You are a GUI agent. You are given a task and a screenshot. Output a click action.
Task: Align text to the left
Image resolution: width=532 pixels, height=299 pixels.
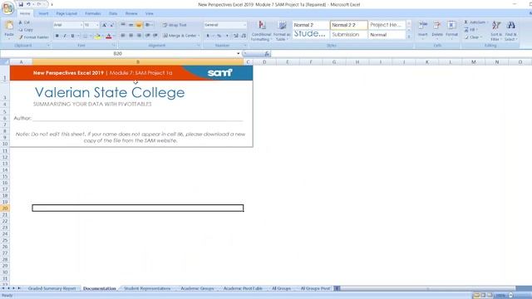[x=123, y=36]
